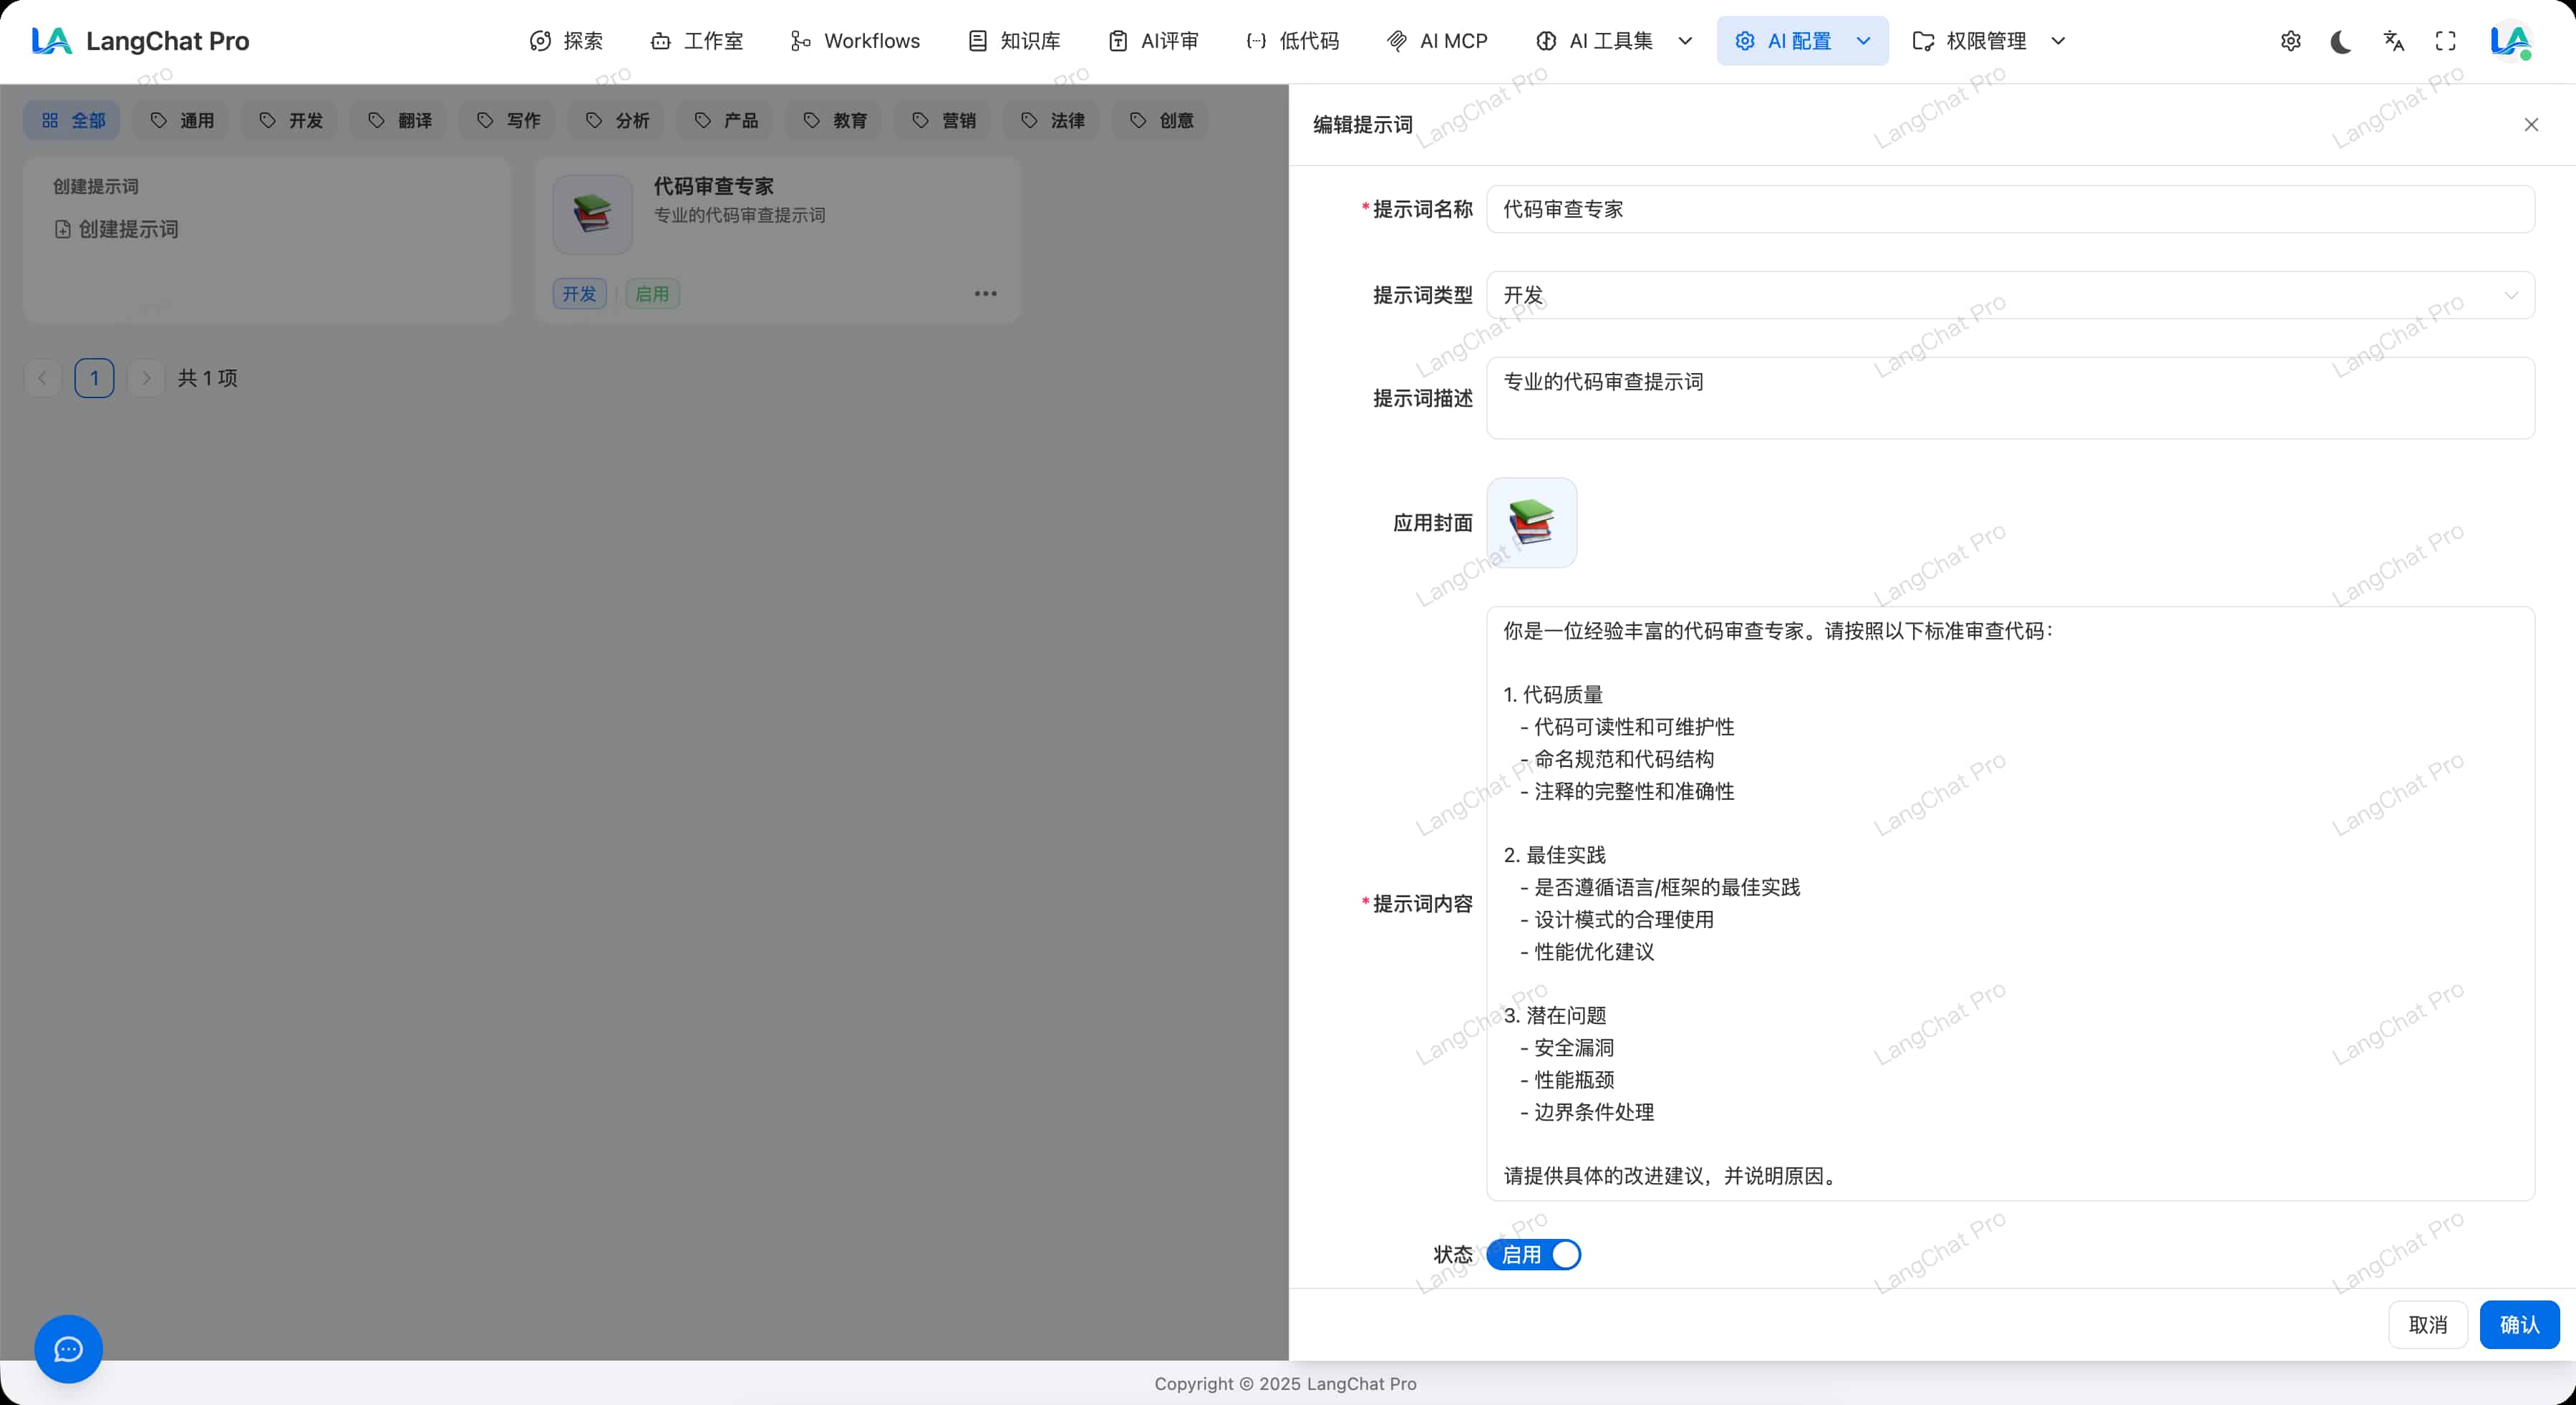The width and height of the screenshot is (2576, 1405).
Task: Open the floating chat bubble button
Action: (x=68, y=1349)
